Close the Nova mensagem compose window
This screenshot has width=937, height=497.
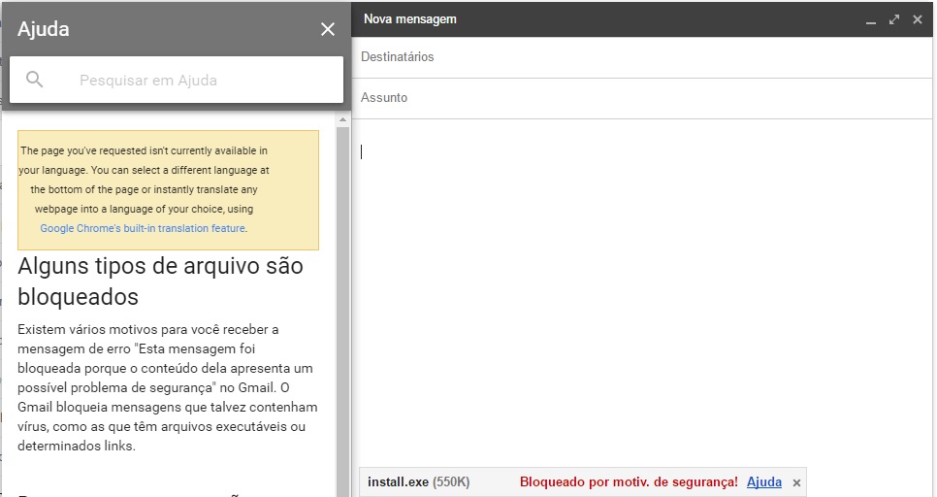[x=917, y=19]
